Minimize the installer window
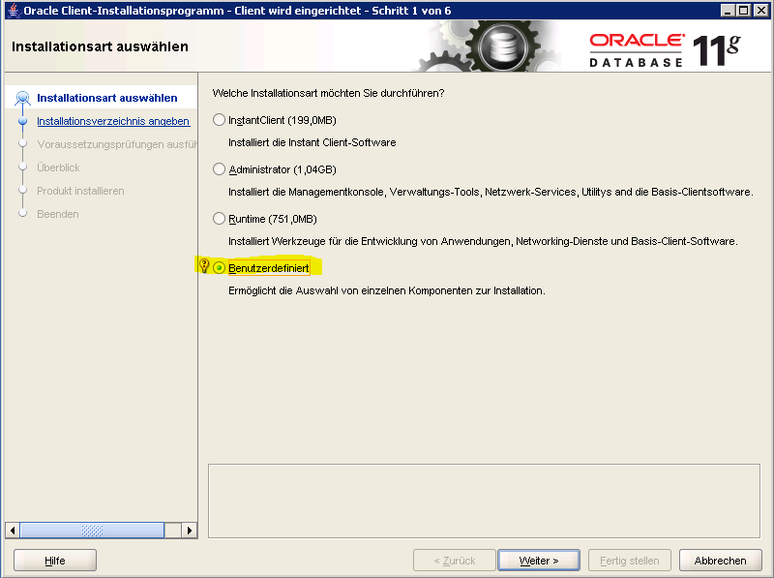Image resolution: width=774 pixels, height=578 pixels. point(727,11)
